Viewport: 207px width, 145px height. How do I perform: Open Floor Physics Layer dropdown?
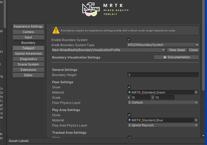163,103
